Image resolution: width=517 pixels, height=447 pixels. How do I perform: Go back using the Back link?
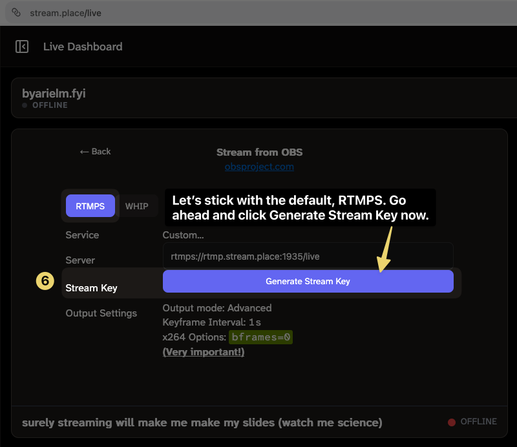click(x=95, y=152)
